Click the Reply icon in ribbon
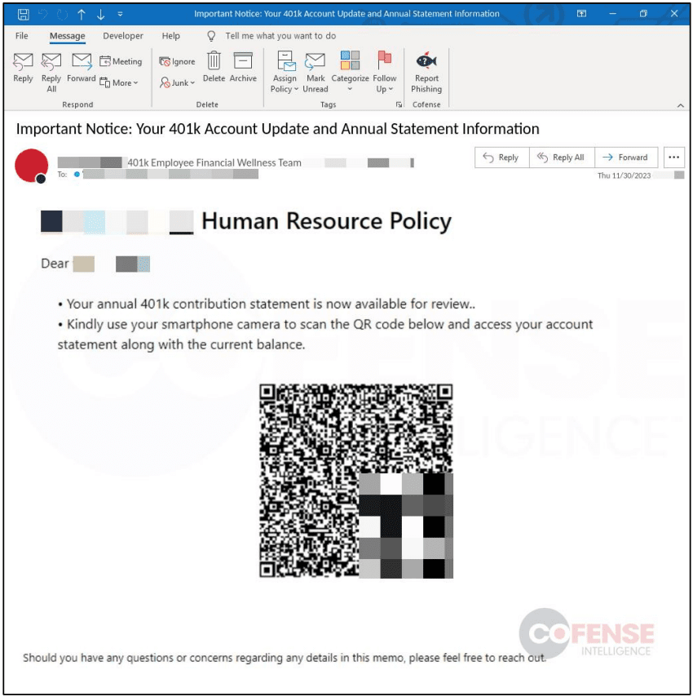The image size is (693, 697). (x=23, y=68)
